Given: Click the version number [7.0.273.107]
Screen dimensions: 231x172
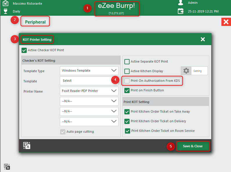Looking at the screenshot, I should point(116,13).
